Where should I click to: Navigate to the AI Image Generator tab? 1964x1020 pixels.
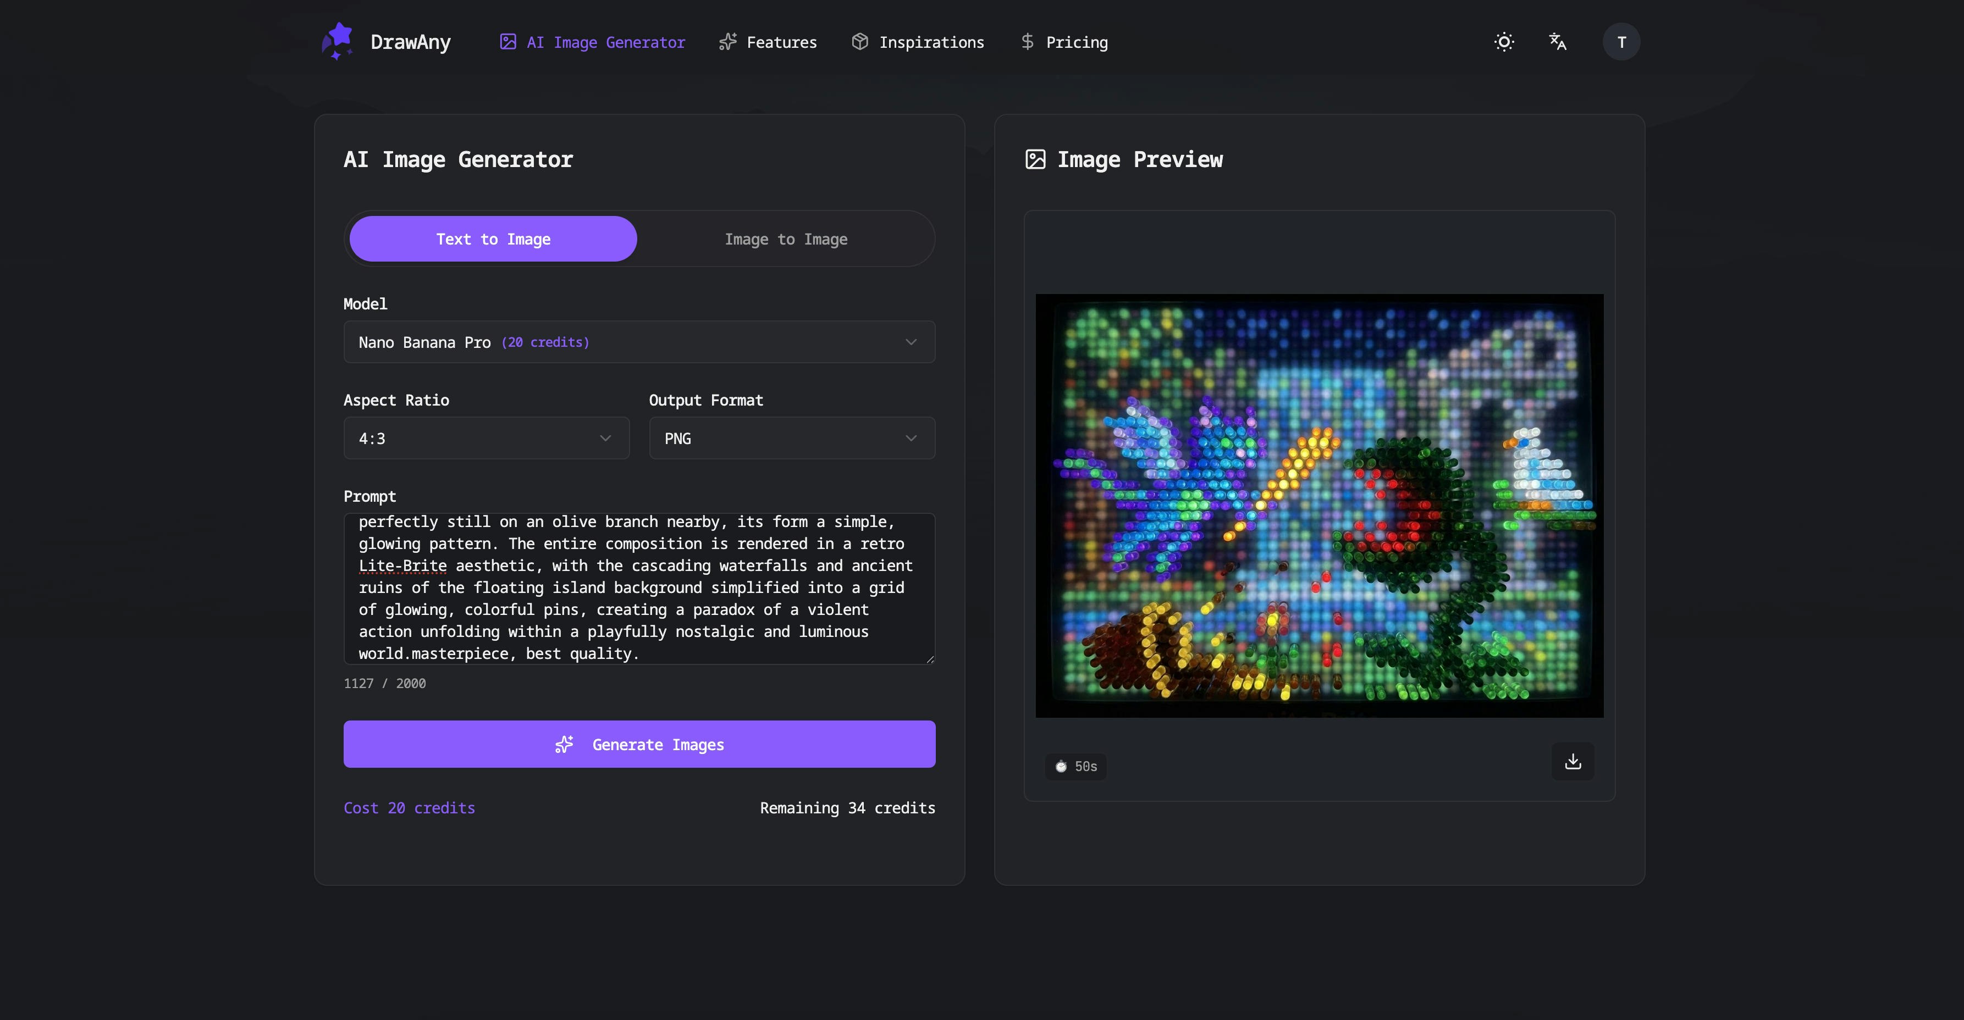[x=592, y=42]
